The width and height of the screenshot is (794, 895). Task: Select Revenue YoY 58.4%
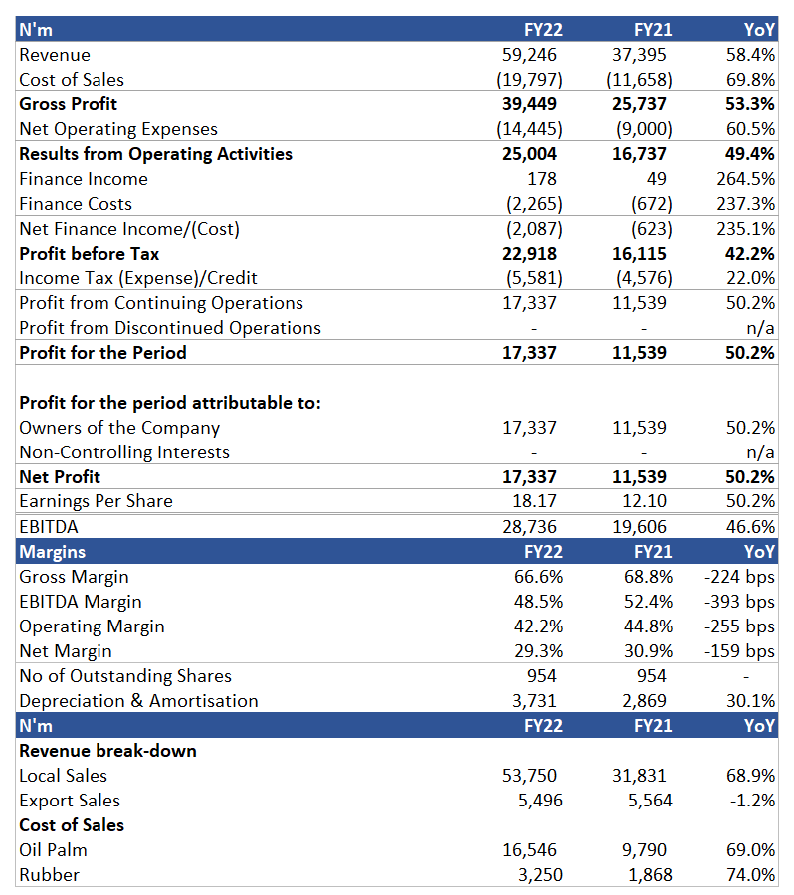pos(750,55)
